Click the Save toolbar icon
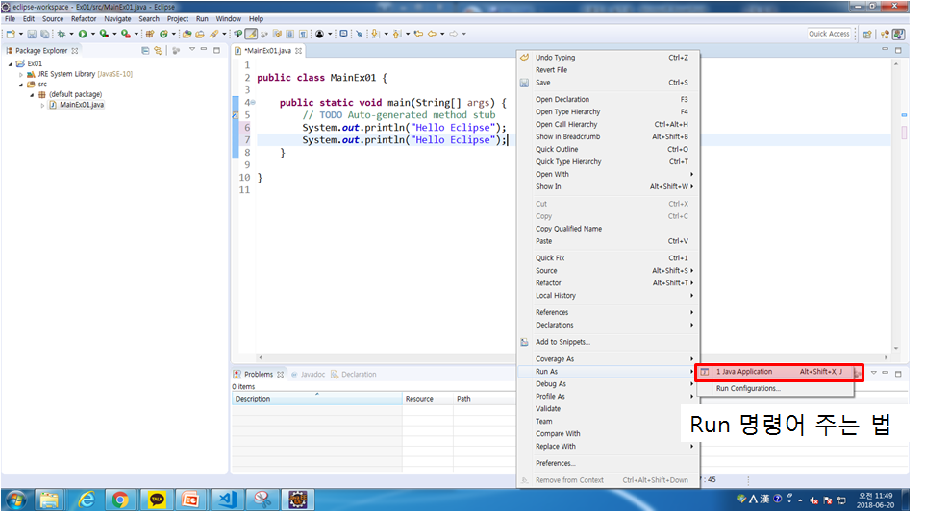The image size is (925, 512). 32,35
